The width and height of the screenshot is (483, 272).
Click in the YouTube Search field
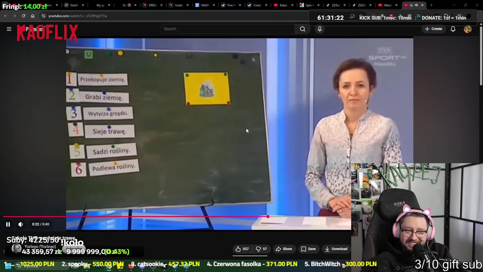tap(228, 29)
